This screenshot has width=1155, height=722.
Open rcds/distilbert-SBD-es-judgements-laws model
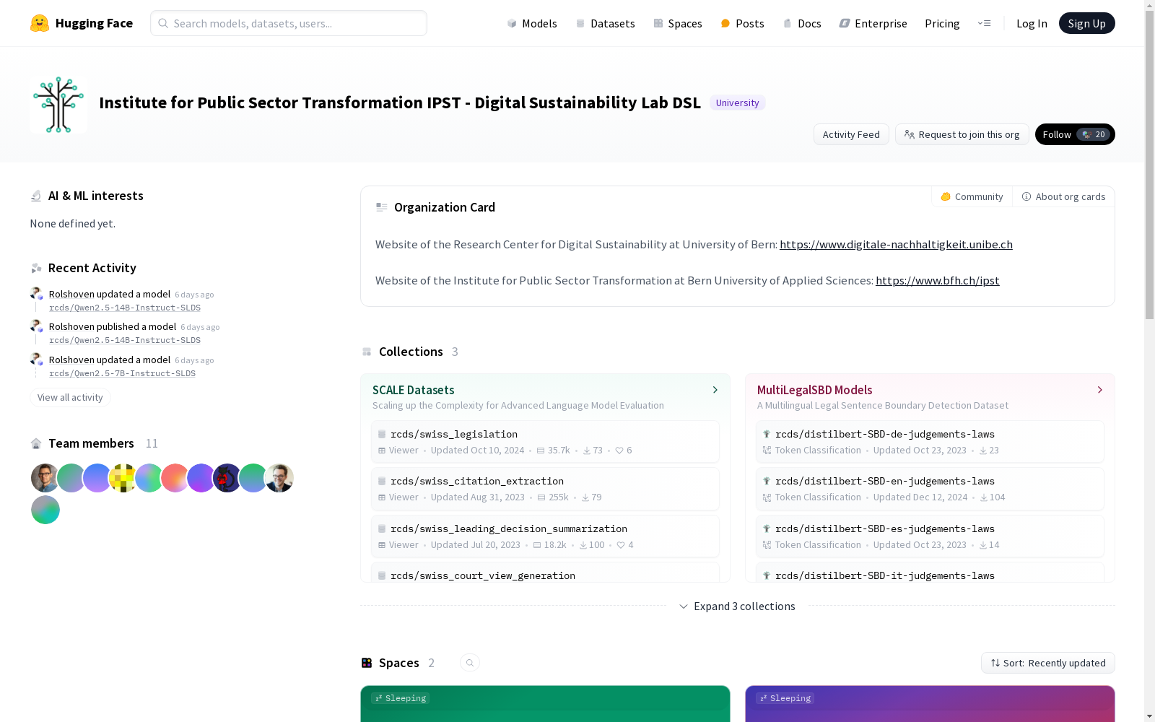pos(930,536)
